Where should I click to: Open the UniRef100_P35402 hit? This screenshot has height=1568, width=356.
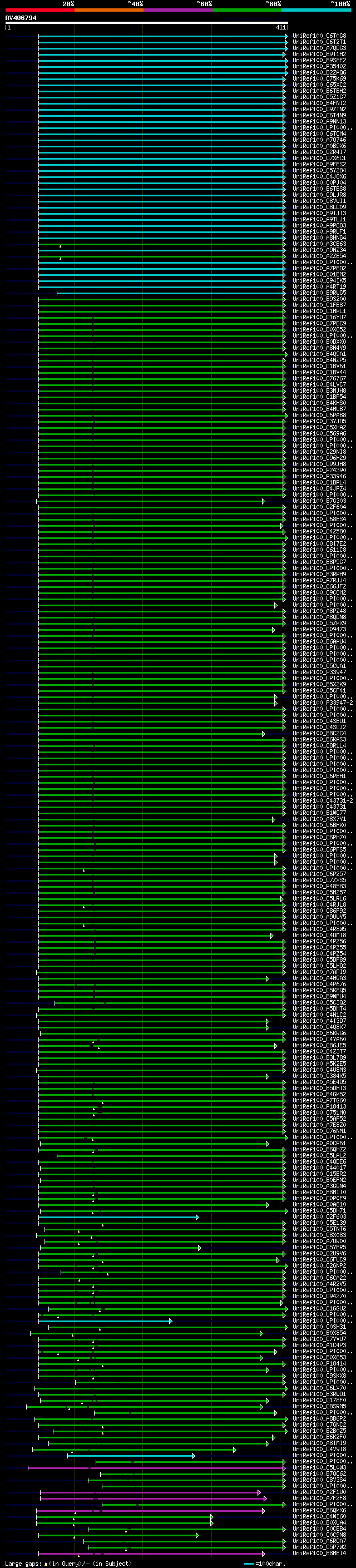(x=319, y=66)
